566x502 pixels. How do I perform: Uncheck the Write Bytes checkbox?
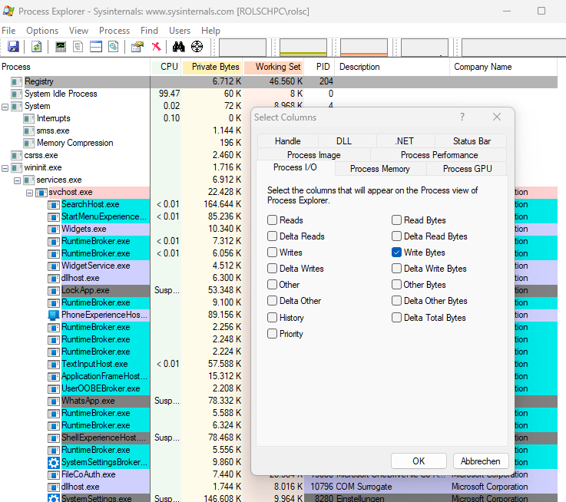pyautogui.click(x=396, y=253)
